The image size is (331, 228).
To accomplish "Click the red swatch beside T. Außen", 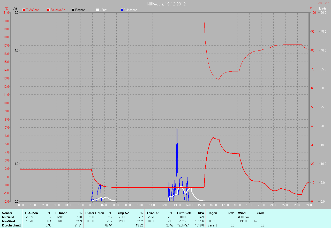I will (x=24, y=10).
